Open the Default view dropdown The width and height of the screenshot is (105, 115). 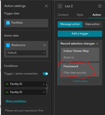(26, 53)
